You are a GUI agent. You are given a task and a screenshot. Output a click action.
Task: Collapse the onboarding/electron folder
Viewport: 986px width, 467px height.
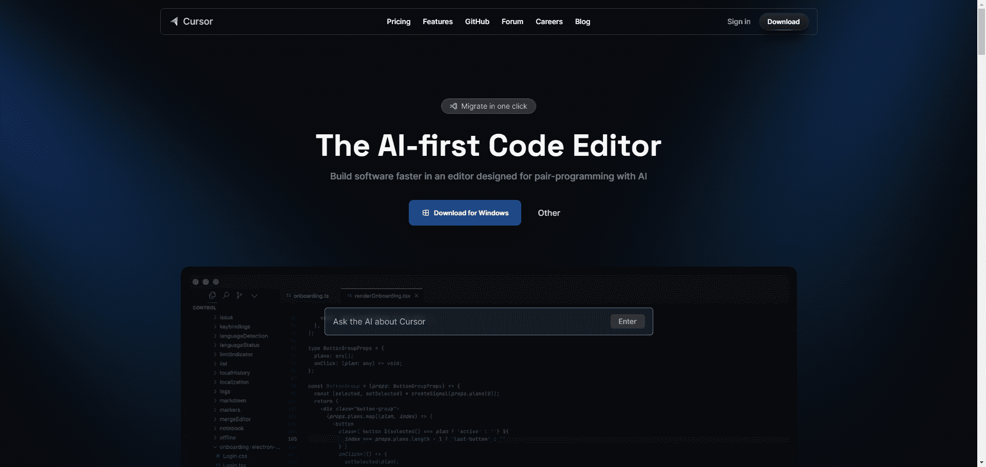[x=246, y=447]
